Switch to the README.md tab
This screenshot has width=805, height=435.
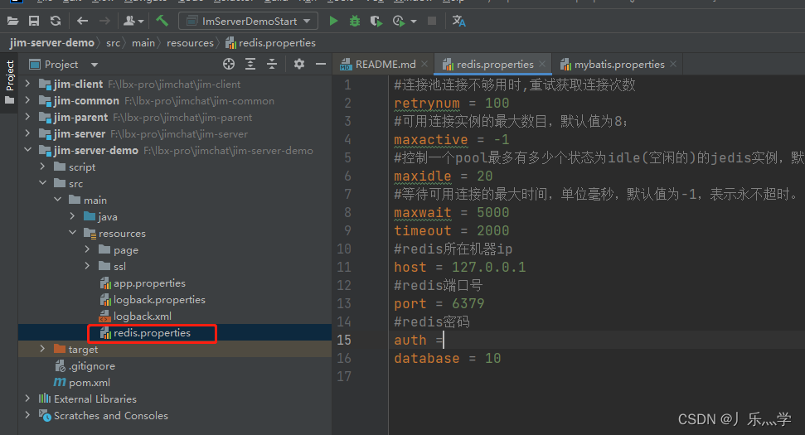tap(385, 65)
